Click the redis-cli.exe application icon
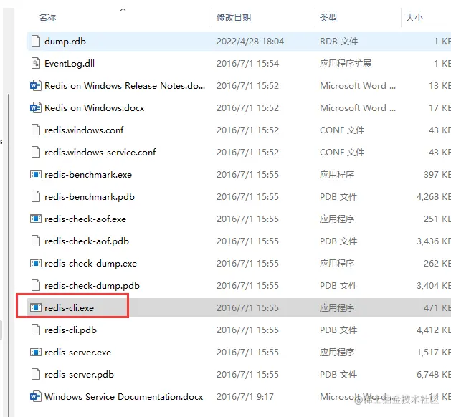This screenshot has width=451, height=417. (x=36, y=308)
